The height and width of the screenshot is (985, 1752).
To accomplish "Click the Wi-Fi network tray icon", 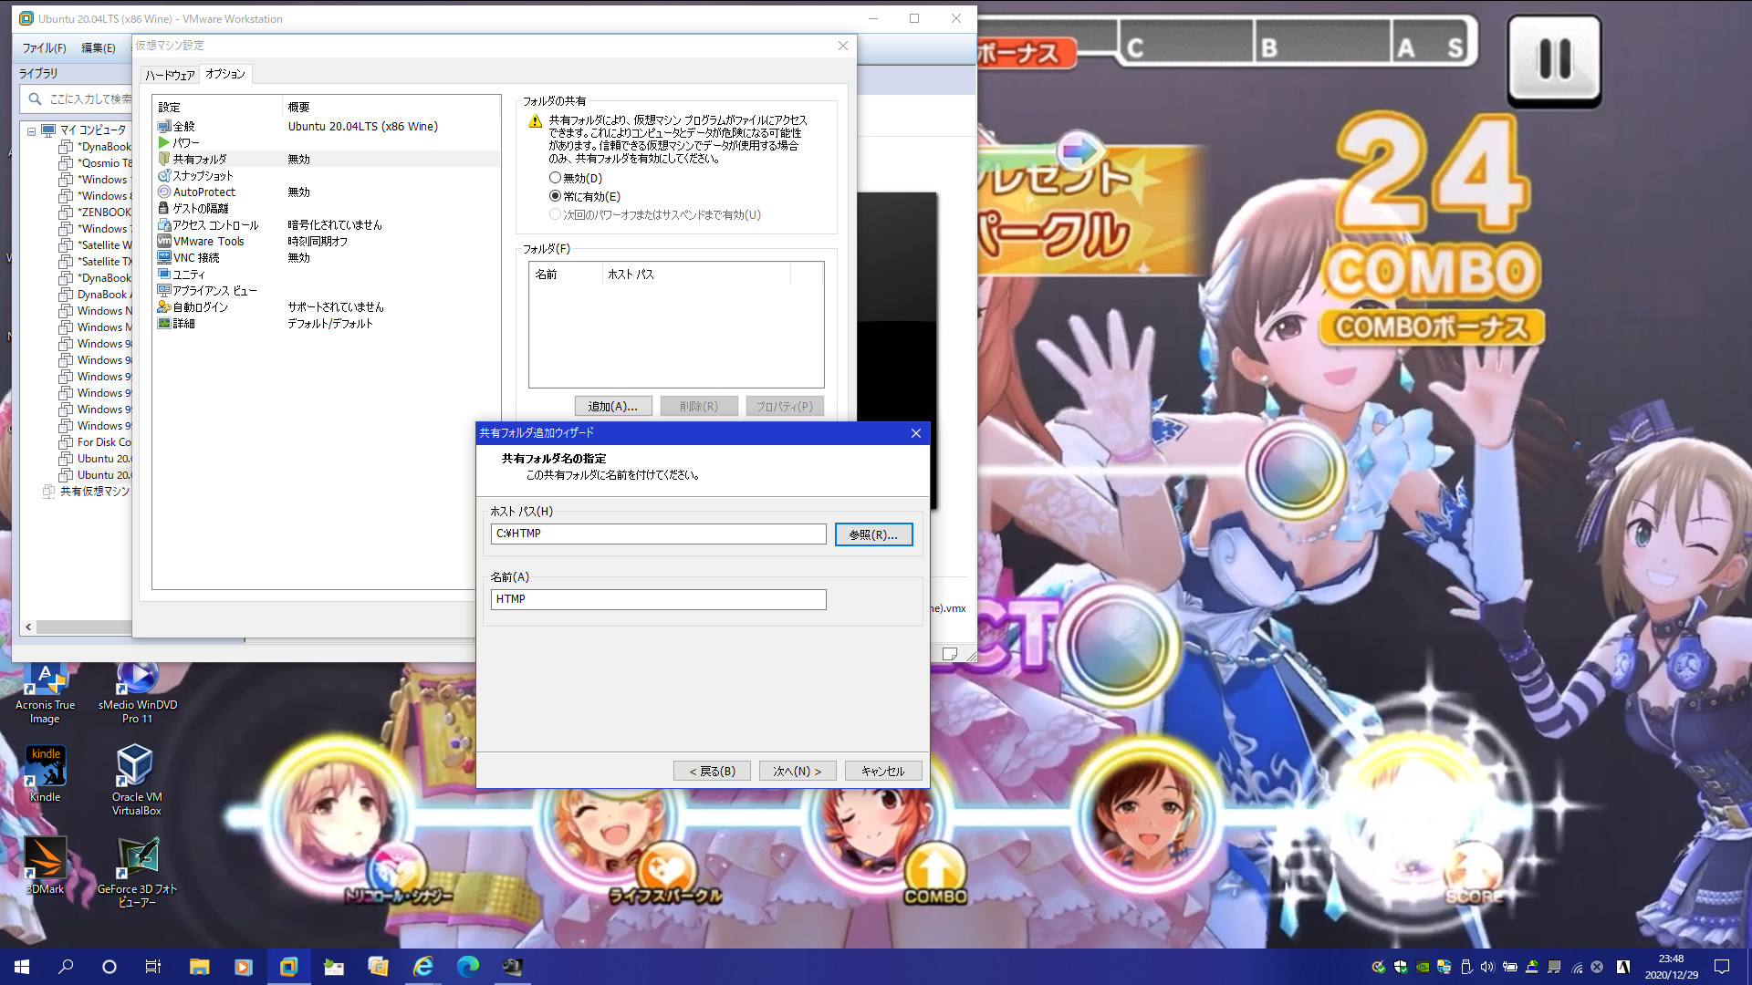I will [x=1576, y=967].
